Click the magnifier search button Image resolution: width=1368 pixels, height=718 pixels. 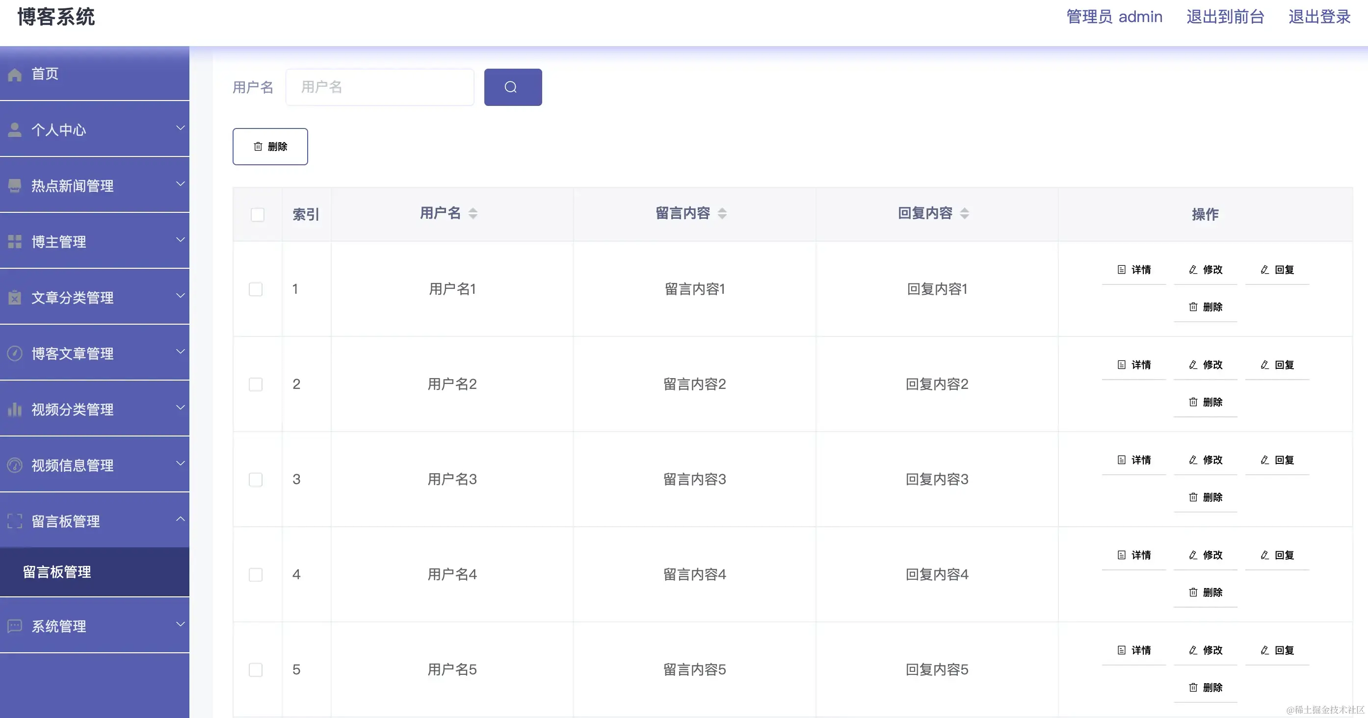[513, 87]
